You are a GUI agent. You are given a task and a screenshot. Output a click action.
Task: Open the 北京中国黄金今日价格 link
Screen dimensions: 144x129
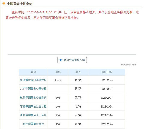33,89
